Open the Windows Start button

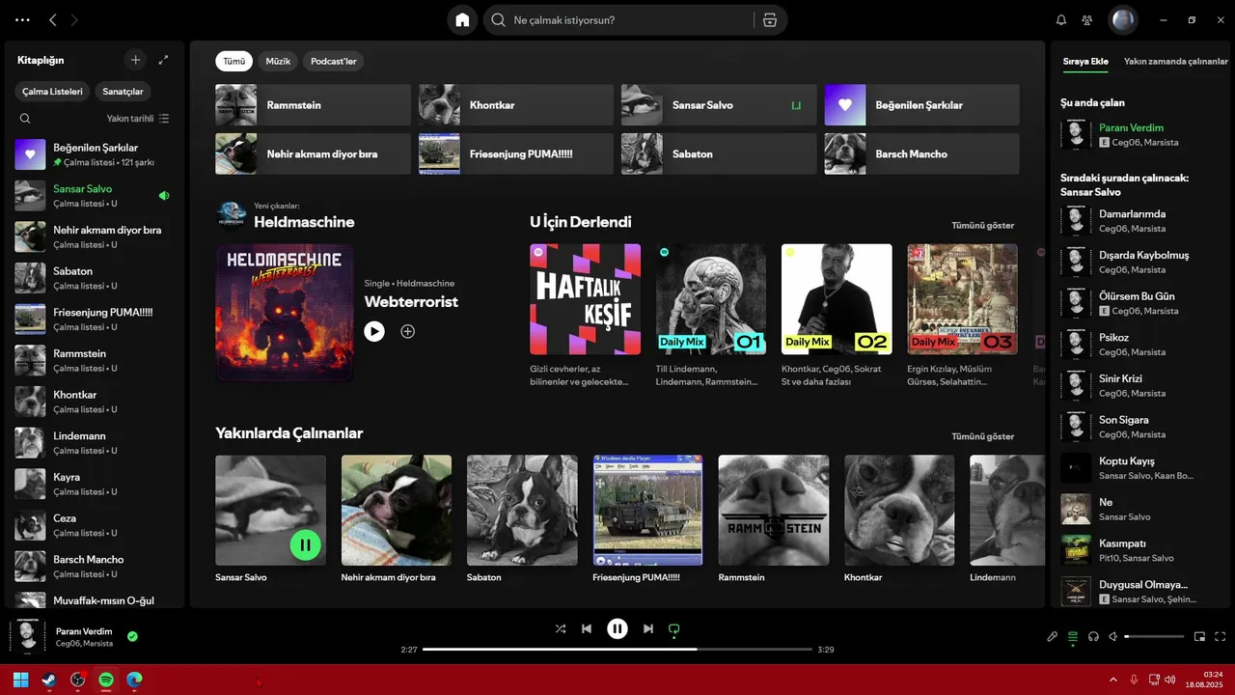(21, 680)
